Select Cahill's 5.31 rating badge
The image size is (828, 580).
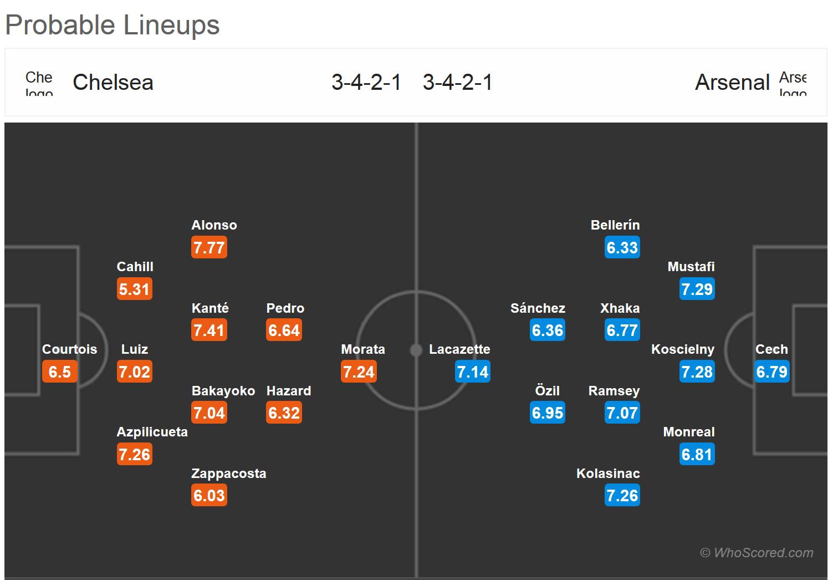[134, 289]
